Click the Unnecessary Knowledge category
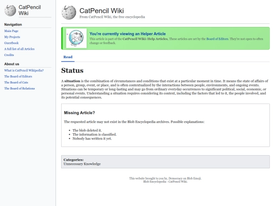The image size is (275, 206). coord(82,164)
